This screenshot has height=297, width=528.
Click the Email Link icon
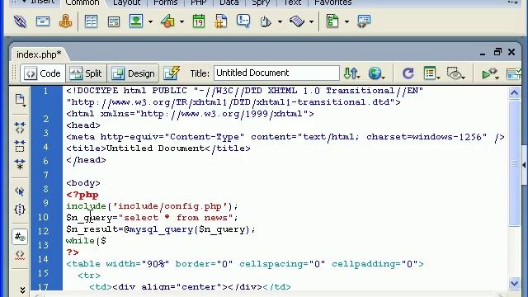43,21
